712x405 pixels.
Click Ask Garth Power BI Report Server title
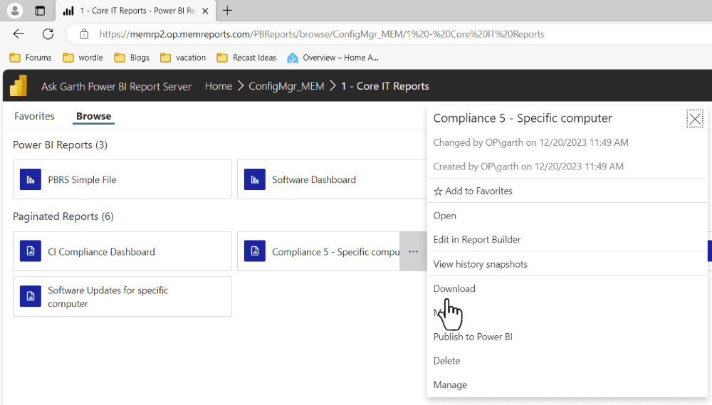(x=116, y=86)
